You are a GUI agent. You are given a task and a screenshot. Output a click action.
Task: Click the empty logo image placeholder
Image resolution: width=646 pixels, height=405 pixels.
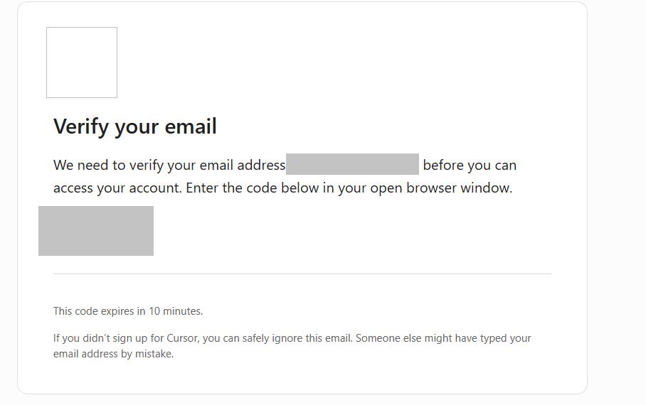(x=82, y=63)
